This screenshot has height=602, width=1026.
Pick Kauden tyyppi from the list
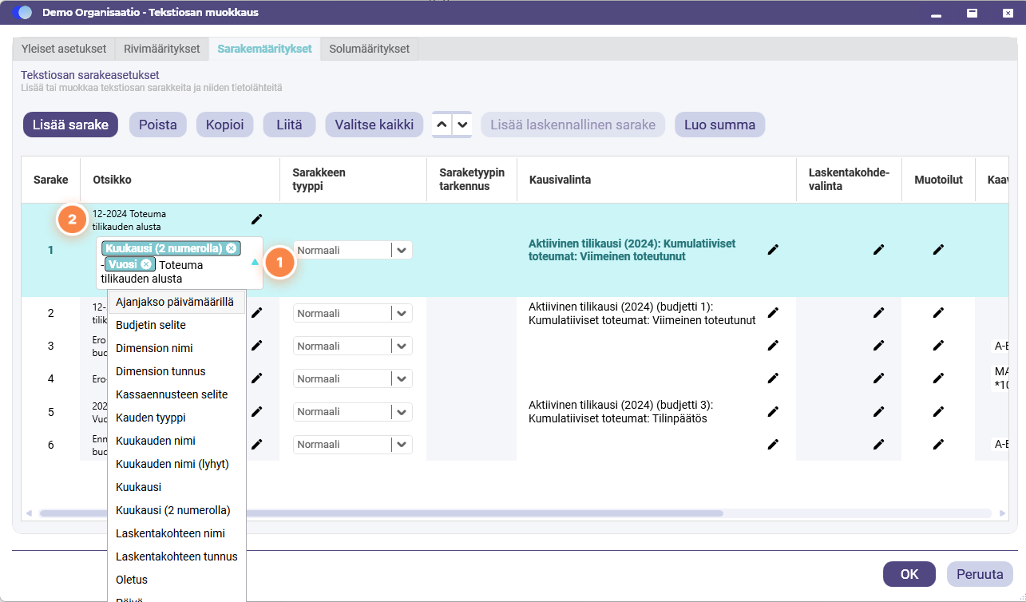pos(176,418)
